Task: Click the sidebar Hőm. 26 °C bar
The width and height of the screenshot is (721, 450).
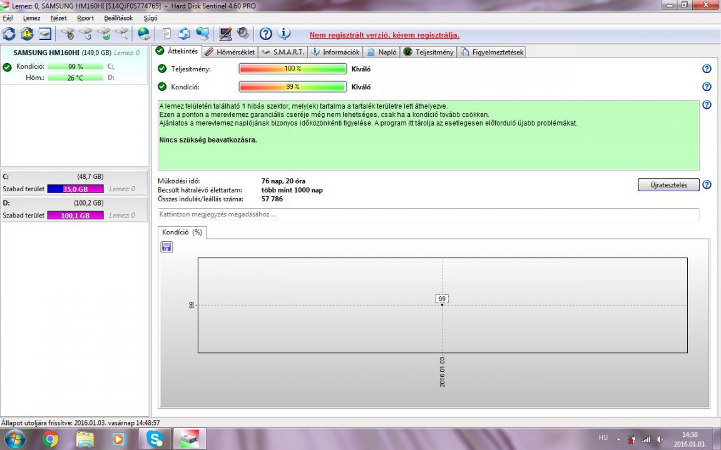Action: pyautogui.click(x=75, y=77)
